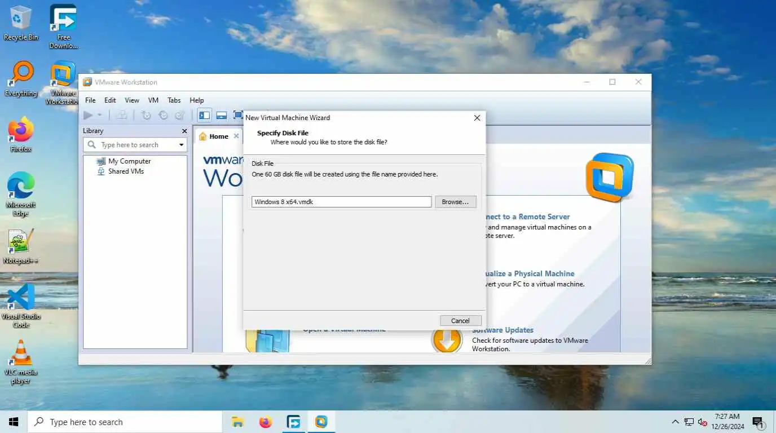Open the notification center icon

[x=759, y=422]
